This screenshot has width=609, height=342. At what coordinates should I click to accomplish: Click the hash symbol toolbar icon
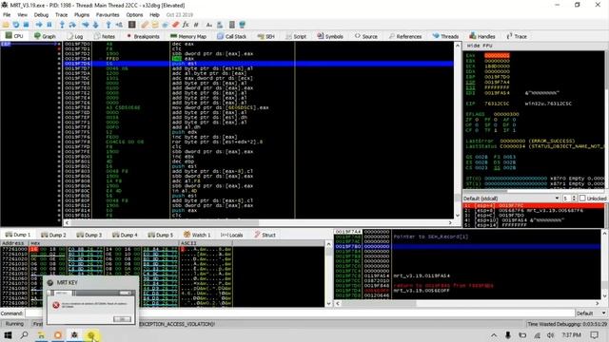(x=196, y=25)
